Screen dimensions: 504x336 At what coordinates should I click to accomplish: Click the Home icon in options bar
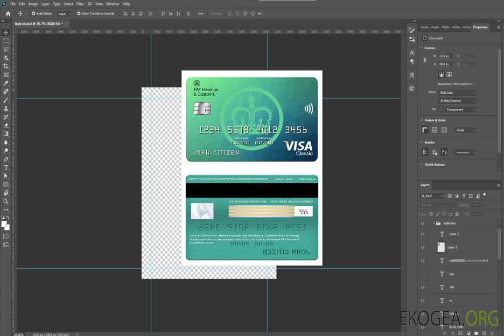(x=8, y=14)
